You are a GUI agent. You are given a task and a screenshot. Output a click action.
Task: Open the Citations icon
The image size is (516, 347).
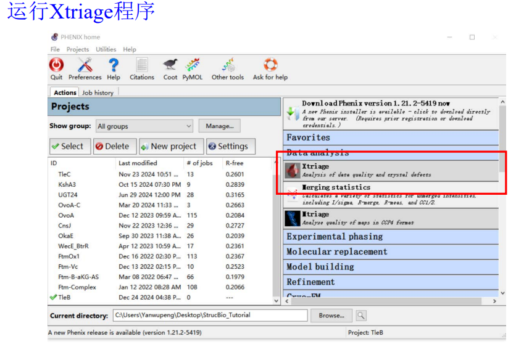coord(142,65)
